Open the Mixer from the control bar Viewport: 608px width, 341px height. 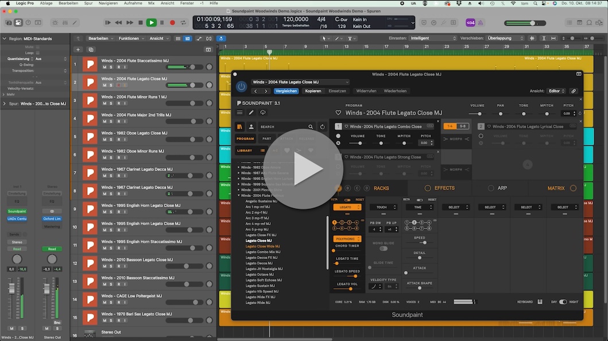[64, 22]
